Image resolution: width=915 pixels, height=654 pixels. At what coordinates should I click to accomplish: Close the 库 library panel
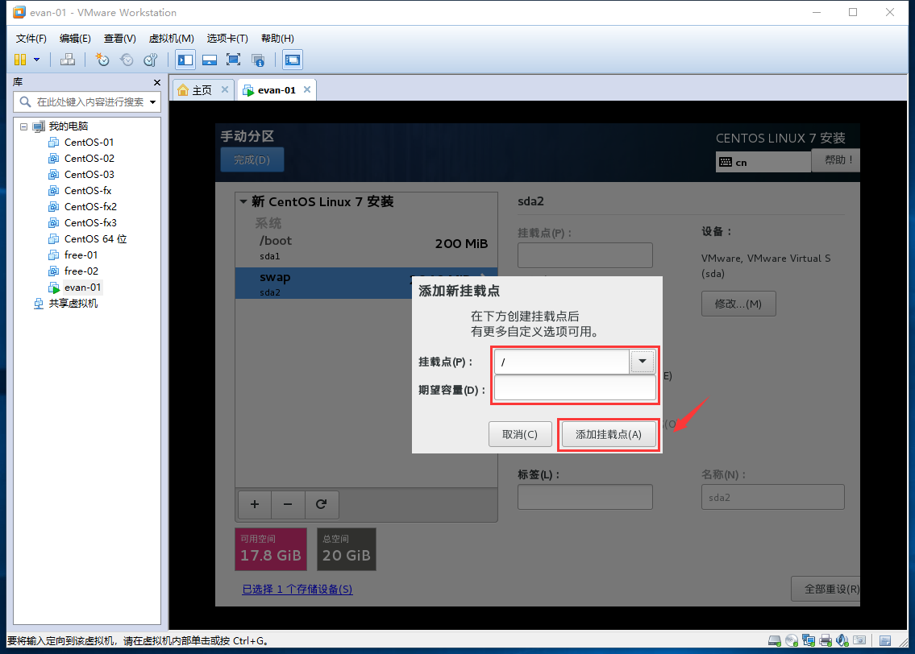pos(156,82)
